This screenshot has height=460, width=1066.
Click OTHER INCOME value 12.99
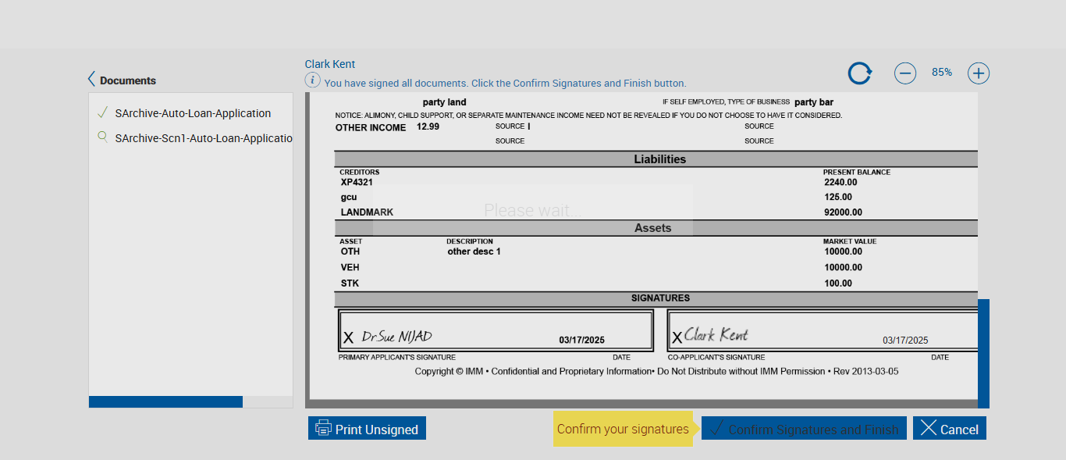[428, 126]
